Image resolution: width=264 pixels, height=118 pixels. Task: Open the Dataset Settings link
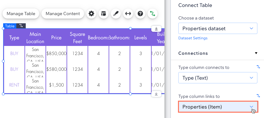tap(193, 38)
